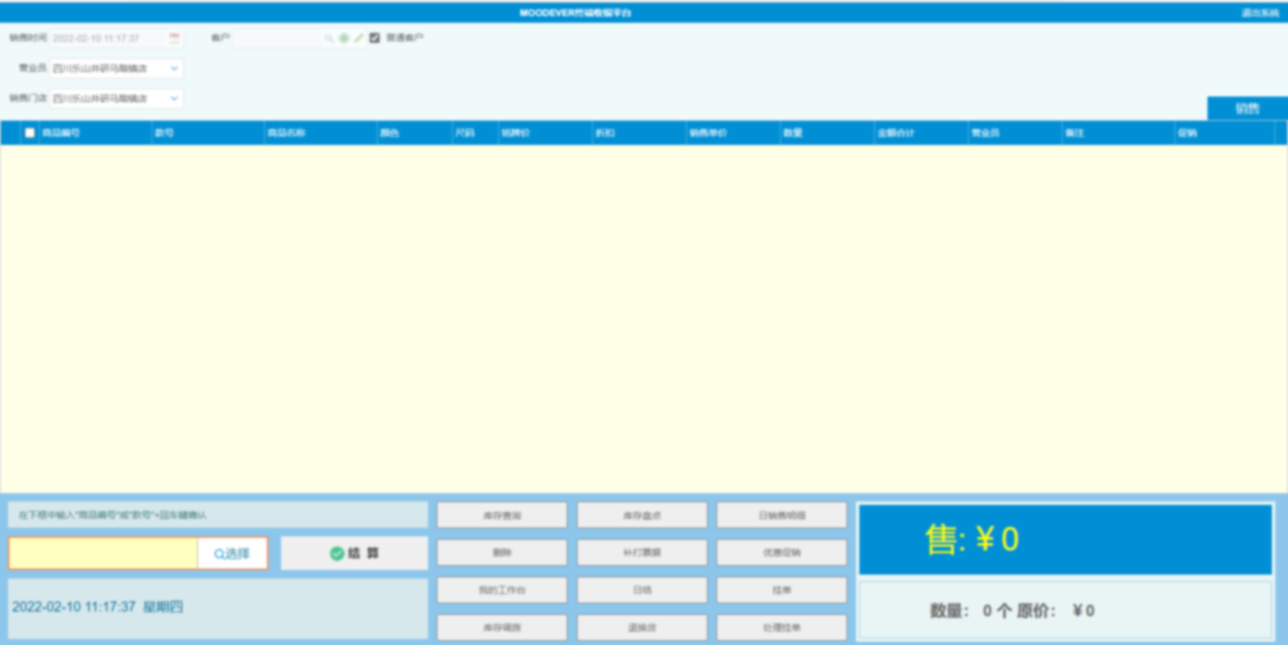Image resolution: width=1288 pixels, height=645 pixels.
Task: Toggle the 普通客户 checkbox
Action: click(375, 38)
